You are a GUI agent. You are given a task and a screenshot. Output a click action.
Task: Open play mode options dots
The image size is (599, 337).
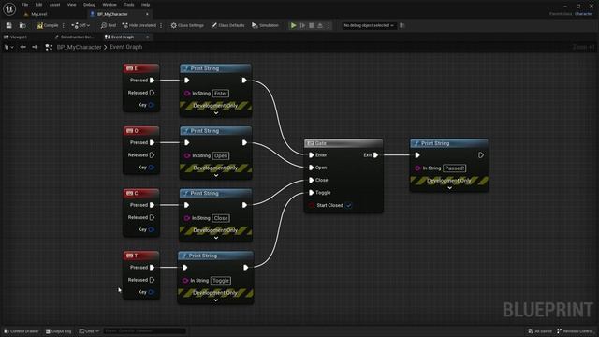click(x=329, y=25)
